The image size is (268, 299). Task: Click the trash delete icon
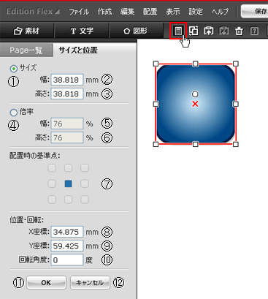(x=239, y=31)
